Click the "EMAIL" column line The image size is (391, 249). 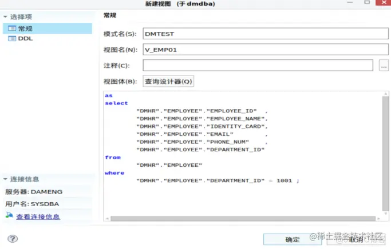click(x=202, y=134)
